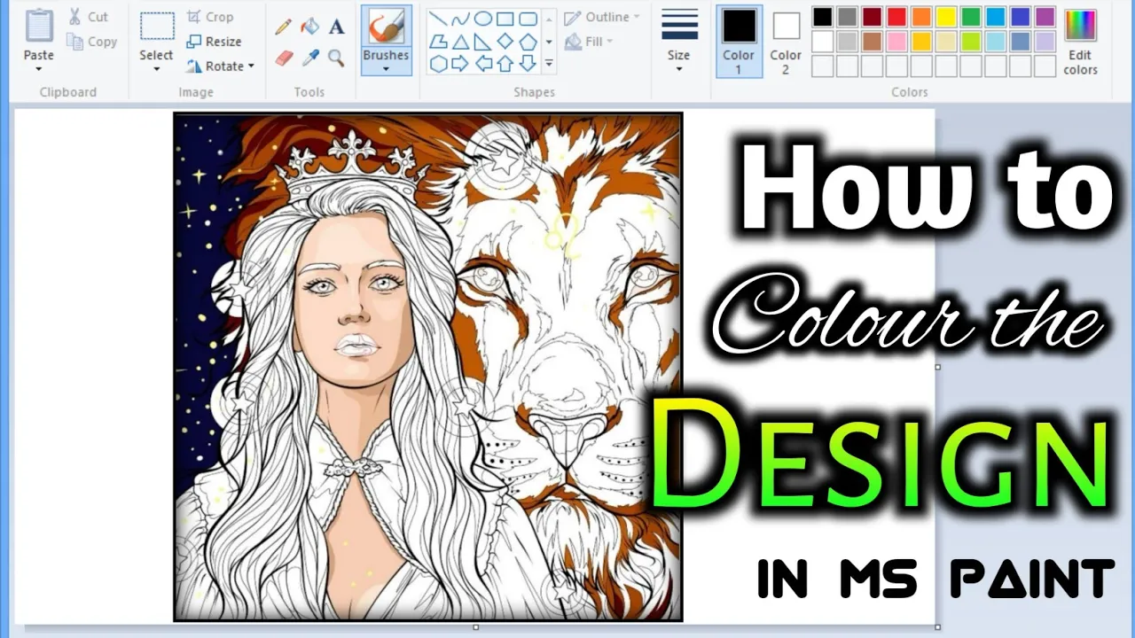1135x638 pixels.
Task: Select the Magnifier tool
Action: click(336, 58)
